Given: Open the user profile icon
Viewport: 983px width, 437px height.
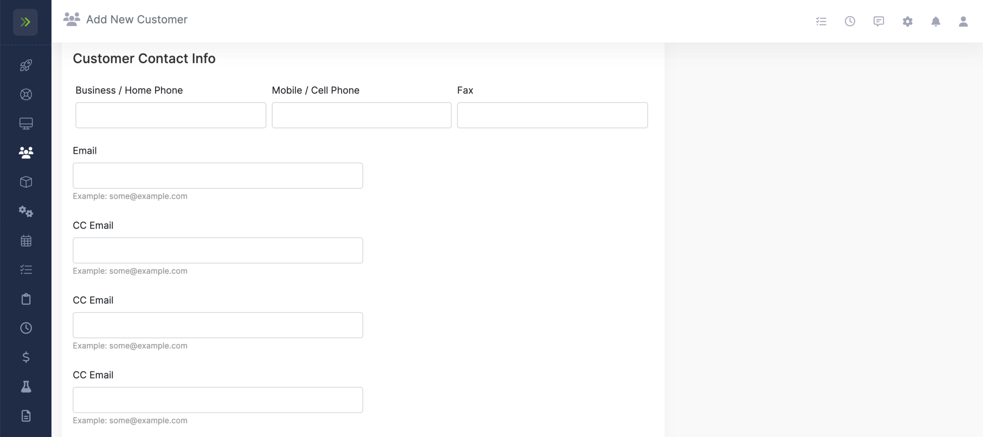Looking at the screenshot, I should [963, 21].
